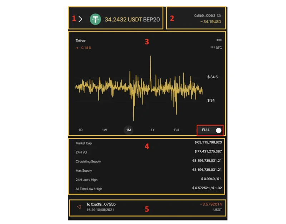Image resolution: width=286 pixels, height=224 pixels.
Task: Click the Circulating Supply label
Action: 88,162
